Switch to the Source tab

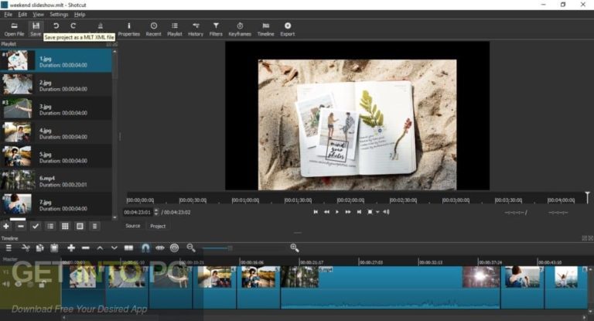132,226
